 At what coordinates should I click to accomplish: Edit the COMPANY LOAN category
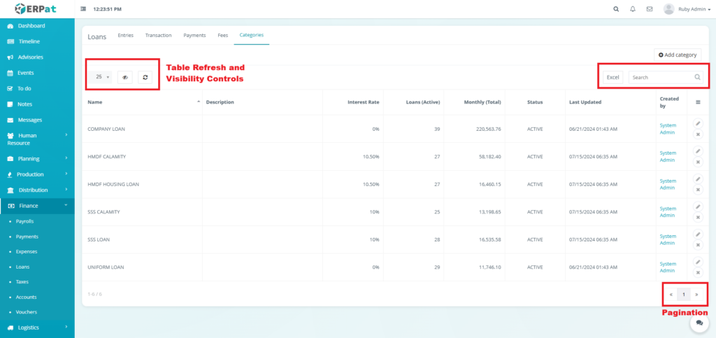[698, 123]
